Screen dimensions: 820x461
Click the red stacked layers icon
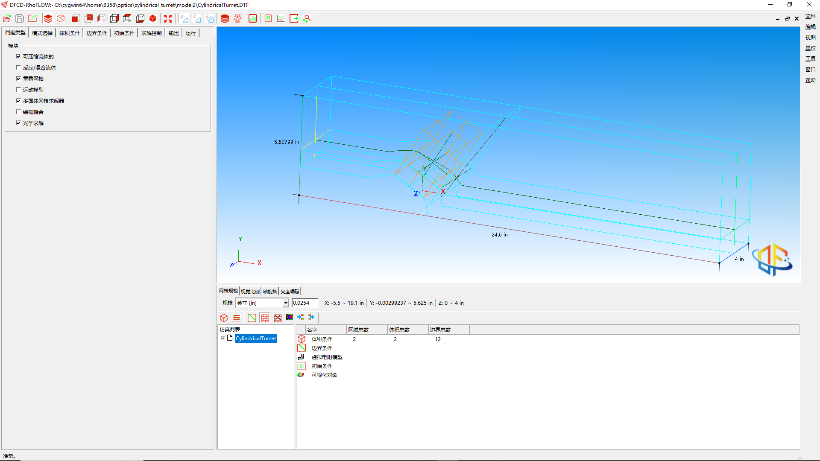point(48,18)
